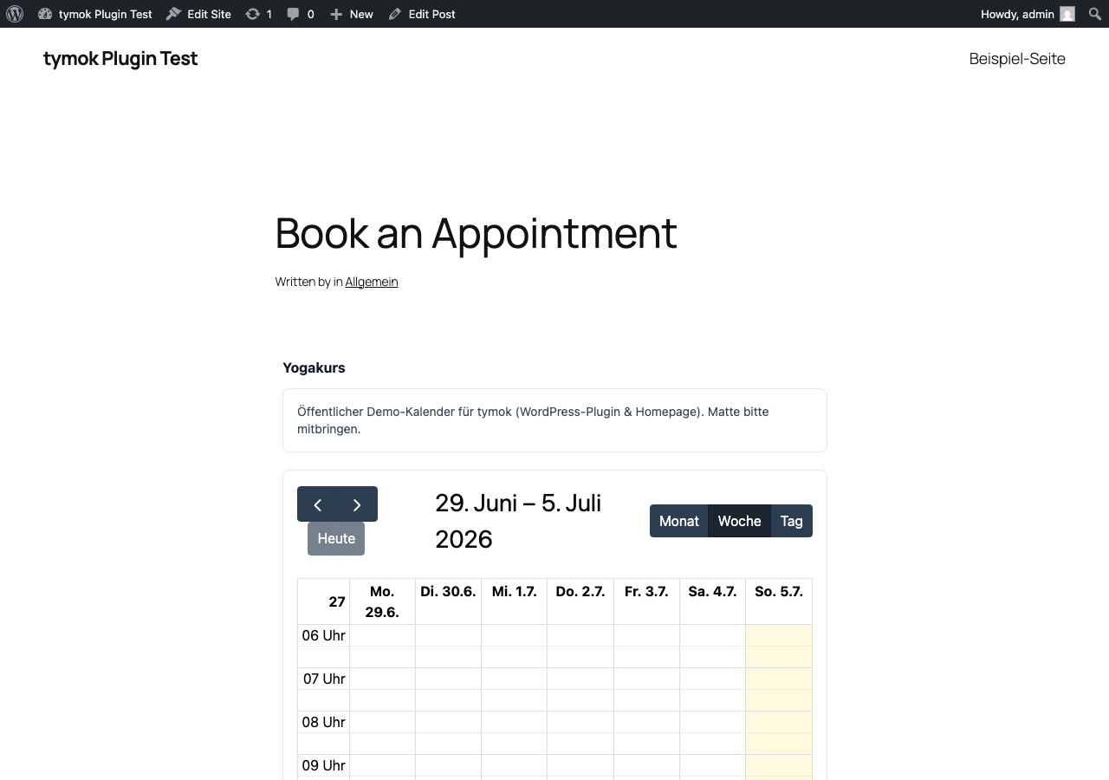The height and width of the screenshot is (780, 1109).
Task: Click the 06 Uhr time label
Action: click(x=323, y=635)
